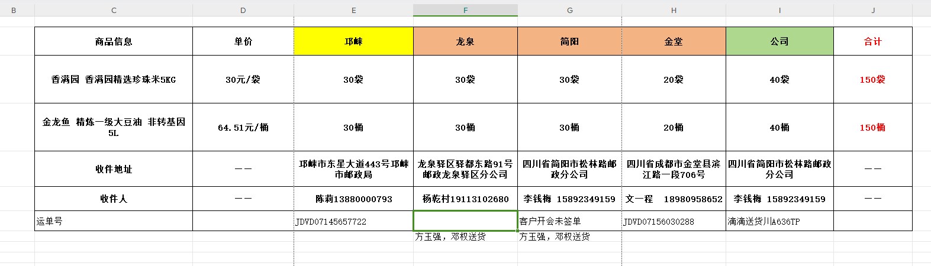
Task: Select 简阳市松林路 address under 简阳 column
Action: 569,169
